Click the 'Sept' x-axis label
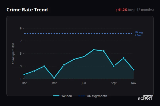This screenshot has width=160, height=106. tap(114, 83)
